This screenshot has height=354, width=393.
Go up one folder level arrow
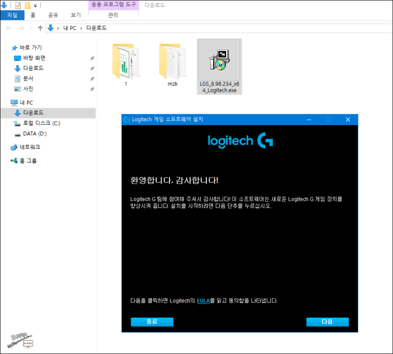(x=40, y=28)
